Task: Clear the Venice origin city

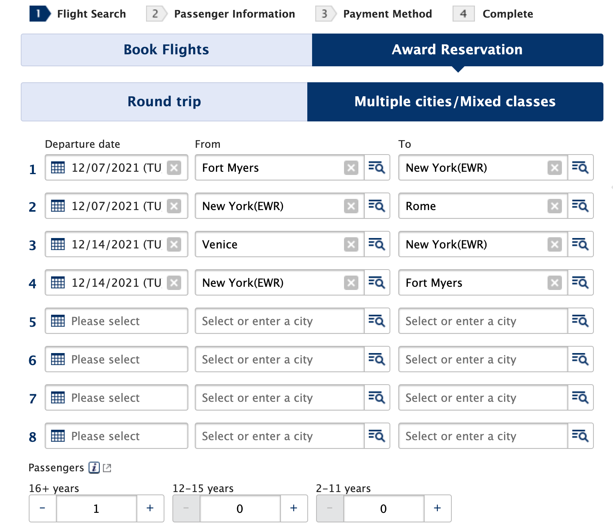Action: point(351,244)
